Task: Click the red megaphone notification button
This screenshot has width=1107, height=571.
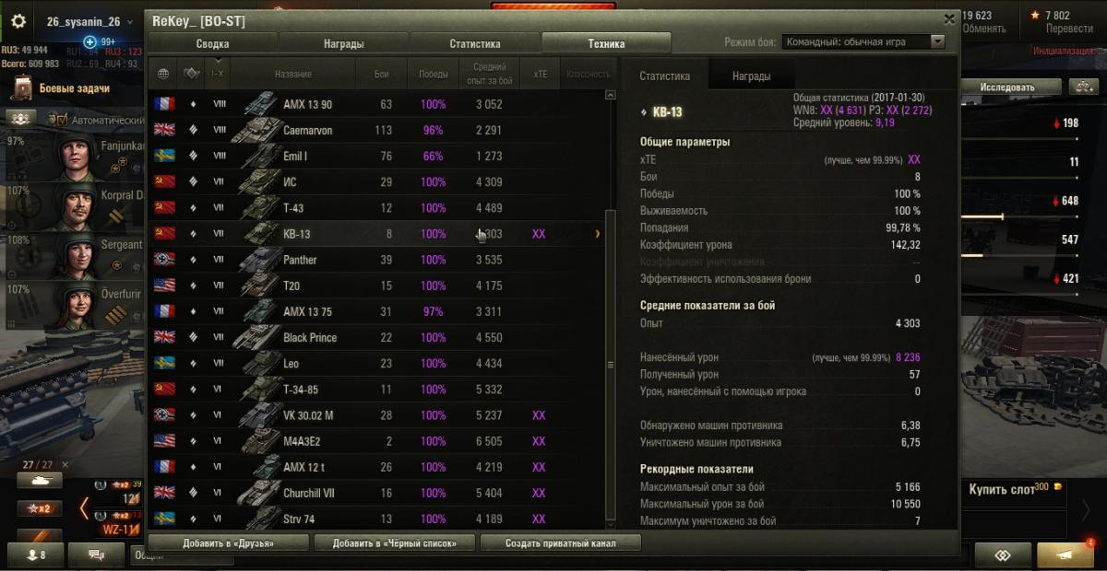Action: [x=1065, y=554]
